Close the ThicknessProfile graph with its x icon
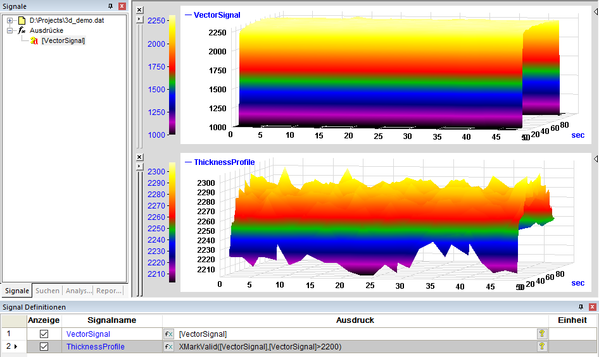 (x=140, y=157)
